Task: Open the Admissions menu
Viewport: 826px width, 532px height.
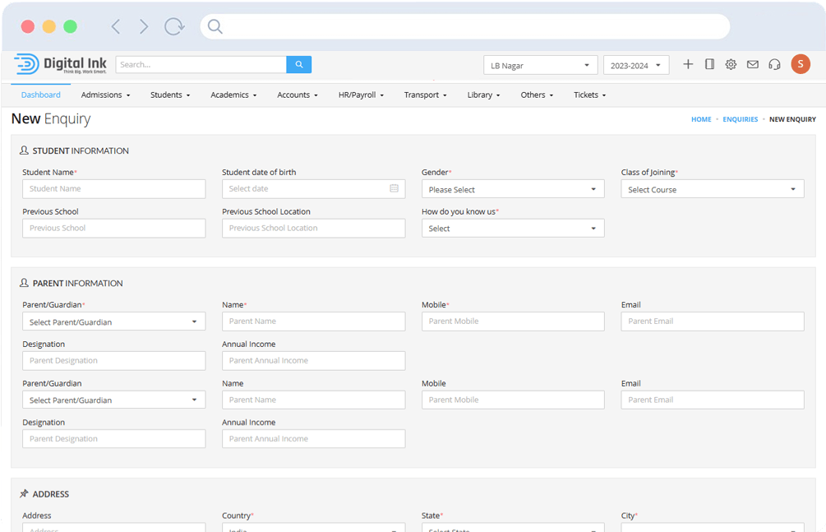Action: [105, 95]
